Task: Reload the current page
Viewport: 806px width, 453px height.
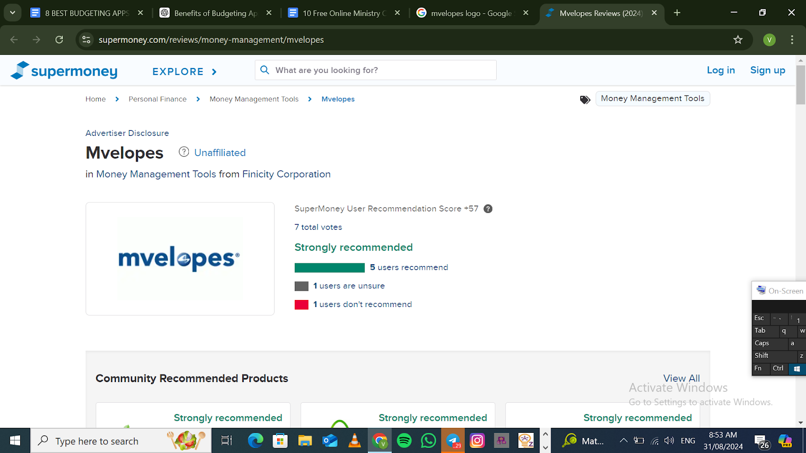Action: [x=59, y=40]
